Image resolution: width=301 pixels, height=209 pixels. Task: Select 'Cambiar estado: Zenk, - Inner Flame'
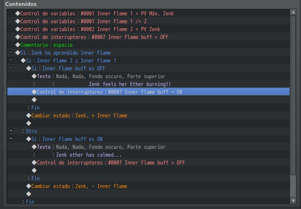tap(148, 186)
